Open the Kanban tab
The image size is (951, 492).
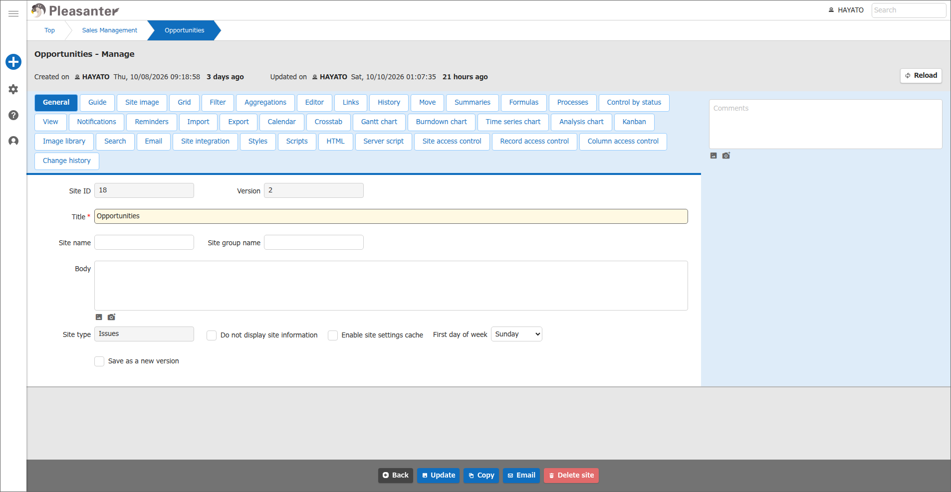[634, 122]
